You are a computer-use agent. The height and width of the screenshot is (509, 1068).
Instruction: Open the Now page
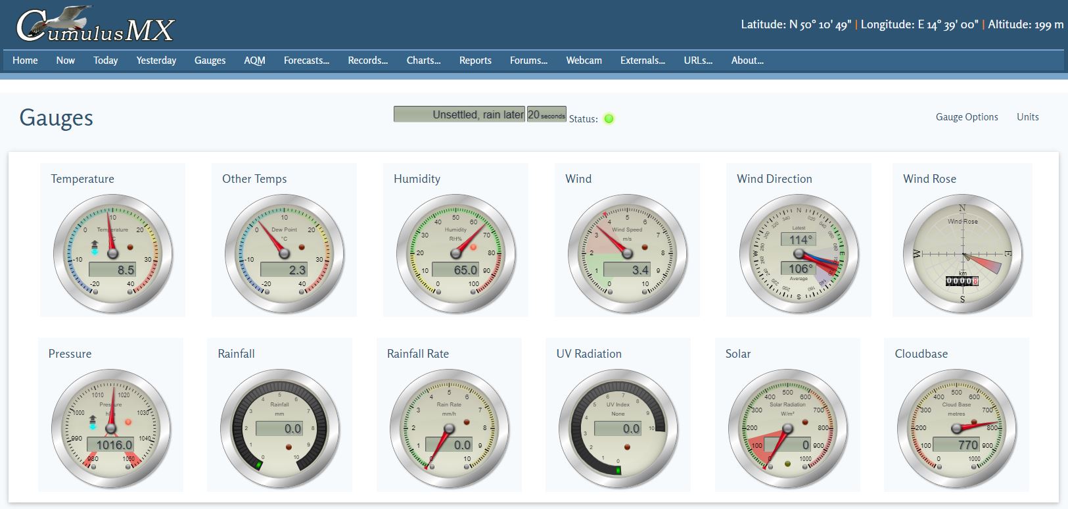[x=66, y=60]
